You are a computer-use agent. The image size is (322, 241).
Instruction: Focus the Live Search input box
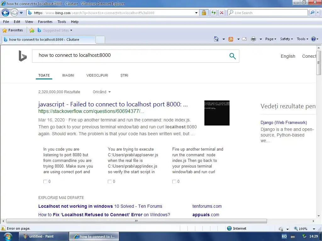point(268,13)
